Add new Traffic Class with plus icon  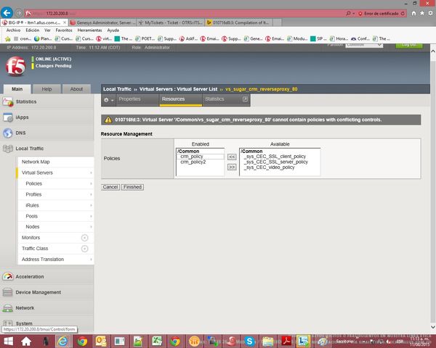84,249
